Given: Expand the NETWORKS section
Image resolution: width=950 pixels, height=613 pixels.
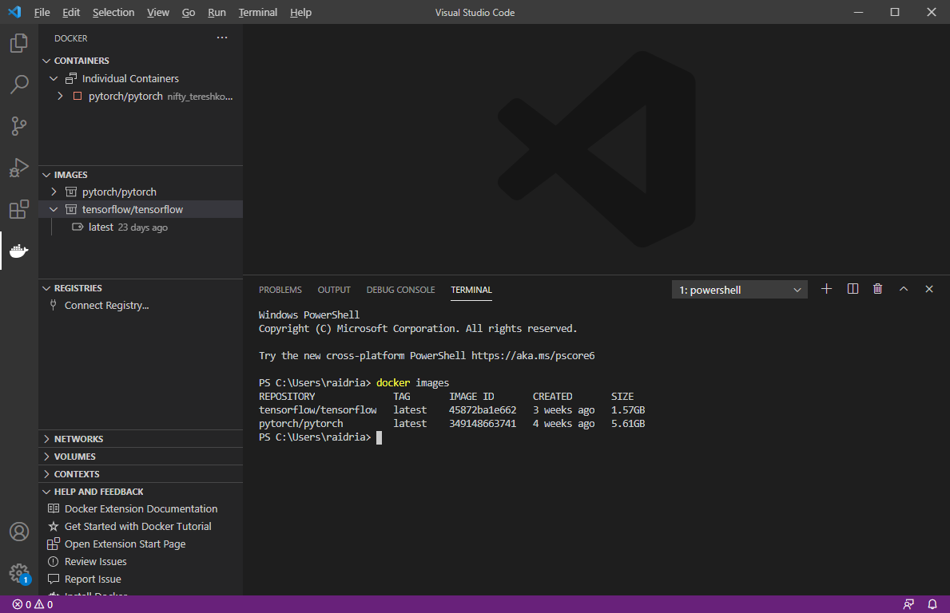Looking at the screenshot, I should tap(46, 439).
